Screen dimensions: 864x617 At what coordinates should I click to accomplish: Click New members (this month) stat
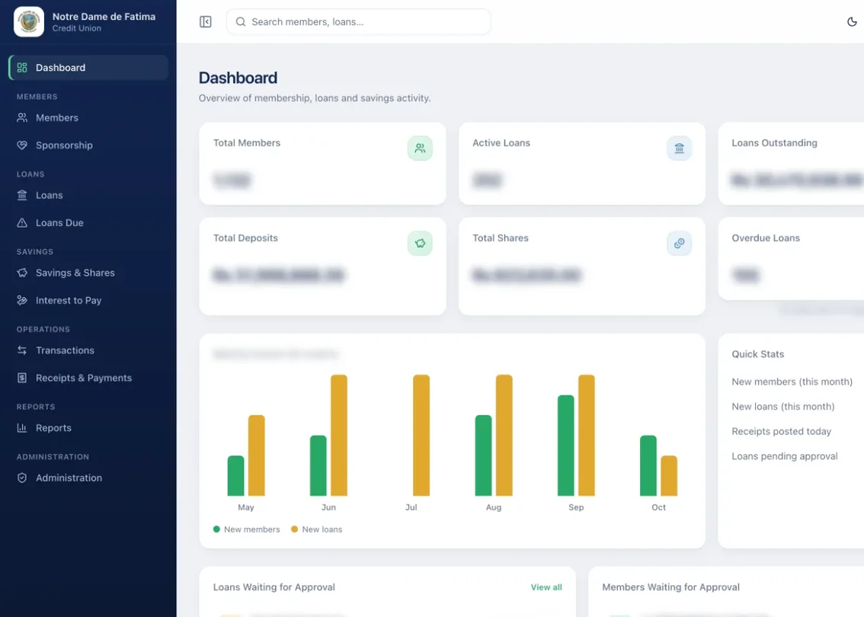tap(792, 382)
